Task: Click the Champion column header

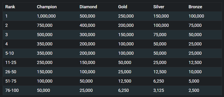Action: click(x=47, y=7)
